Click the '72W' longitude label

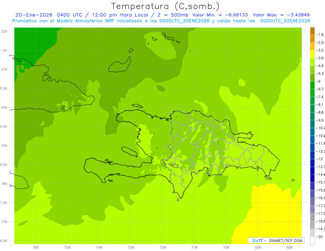coord(162,247)
